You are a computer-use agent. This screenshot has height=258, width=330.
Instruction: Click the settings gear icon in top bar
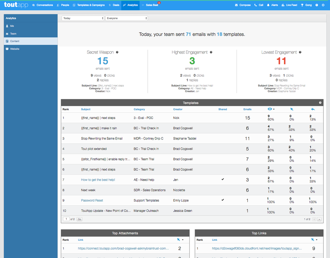click(323, 5)
